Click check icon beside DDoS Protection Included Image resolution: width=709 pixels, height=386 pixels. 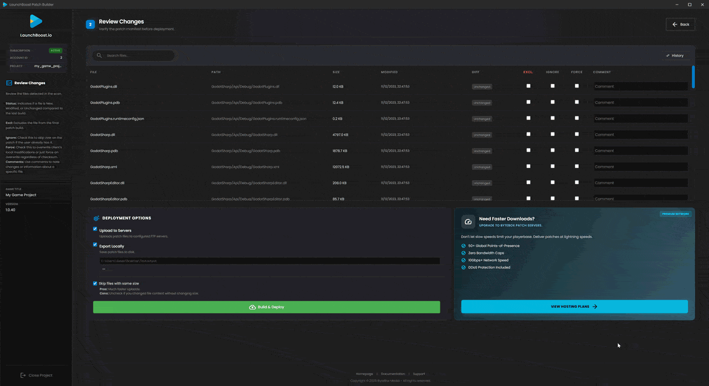464,267
